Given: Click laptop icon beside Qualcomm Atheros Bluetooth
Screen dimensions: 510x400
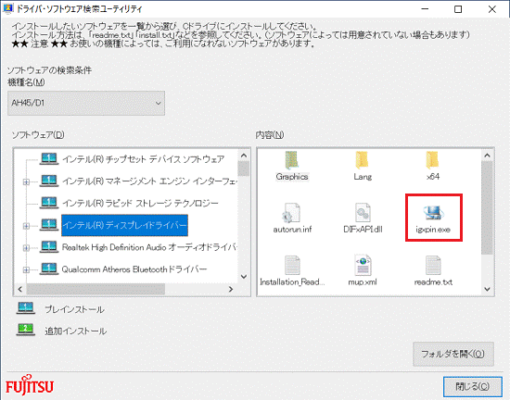Looking at the screenshot, I should (x=49, y=269).
